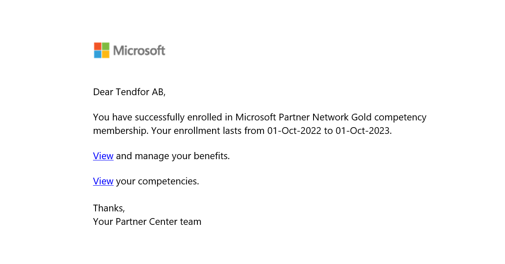Image resolution: width=505 pixels, height=264 pixels.
Task: Click the 'your competencies' text
Action: [x=157, y=181]
